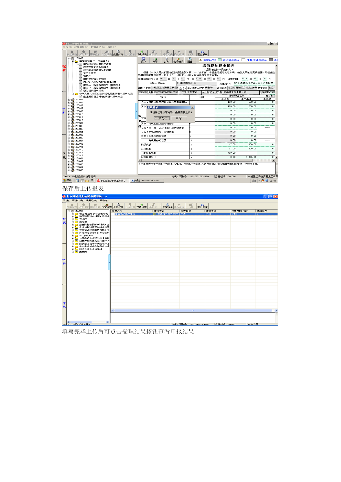
Task: Click the 销项税额 本月数 cell showing 17.00
Action: pos(225,145)
